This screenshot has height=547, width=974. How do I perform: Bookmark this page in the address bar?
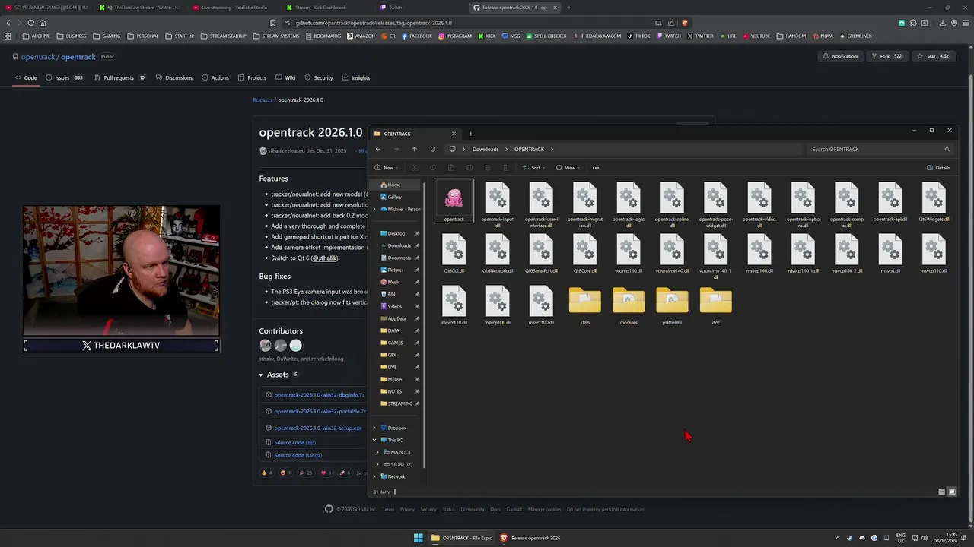(x=272, y=23)
